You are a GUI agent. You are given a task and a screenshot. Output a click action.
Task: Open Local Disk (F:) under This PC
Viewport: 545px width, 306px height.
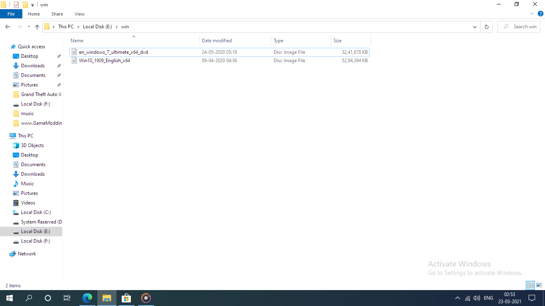click(36, 241)
